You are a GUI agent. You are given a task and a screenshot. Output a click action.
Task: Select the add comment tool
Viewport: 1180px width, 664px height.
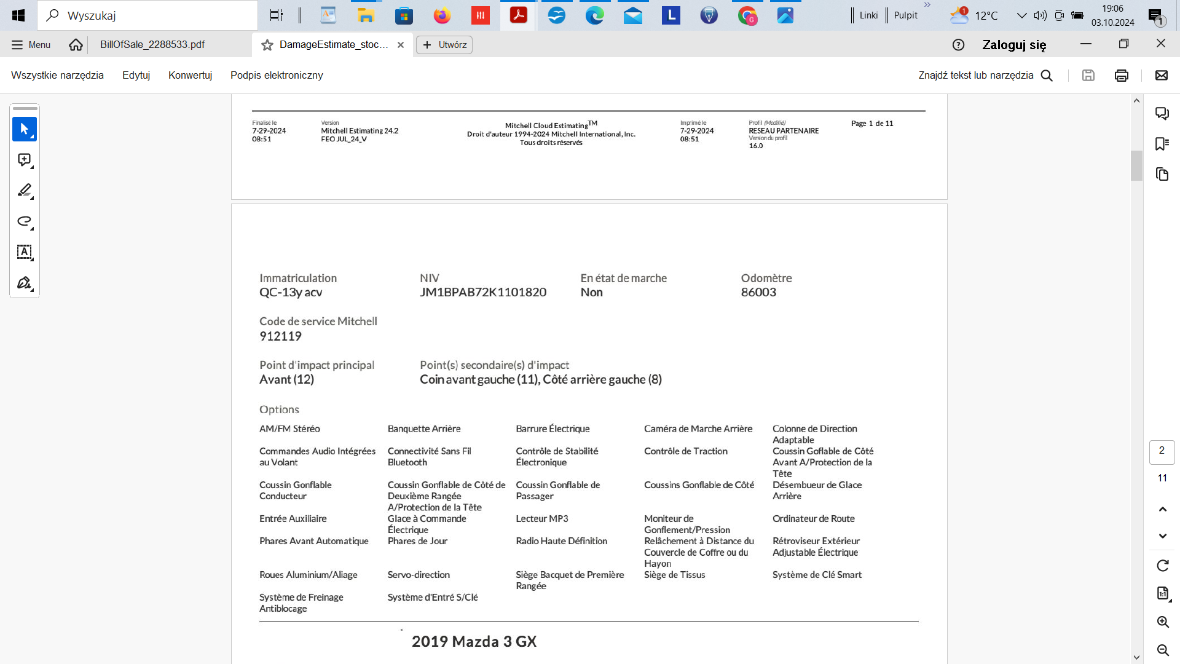25,160
